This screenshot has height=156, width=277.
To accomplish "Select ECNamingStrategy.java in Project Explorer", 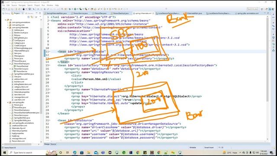I will click(23, 48).
